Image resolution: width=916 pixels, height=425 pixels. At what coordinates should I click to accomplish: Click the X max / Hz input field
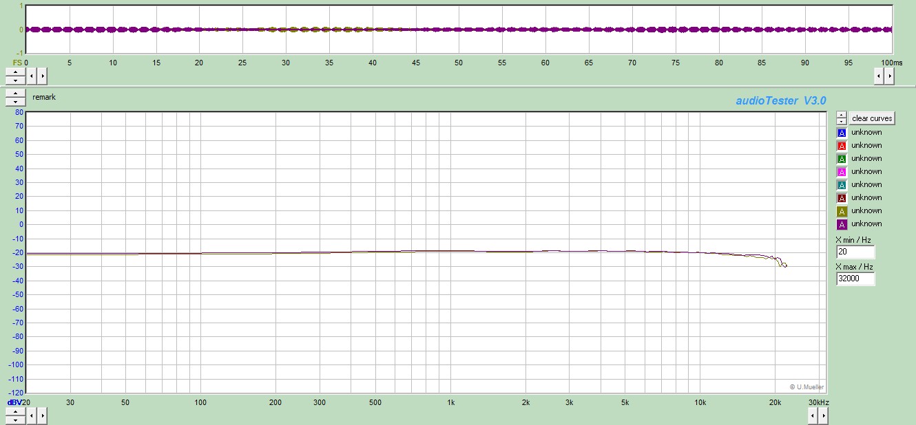[x=855, y=279]
